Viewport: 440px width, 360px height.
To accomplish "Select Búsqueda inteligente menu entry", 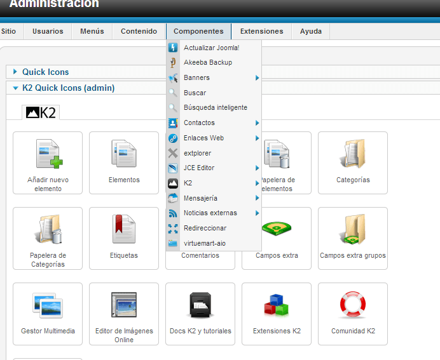I will click(x=214, y=107).
